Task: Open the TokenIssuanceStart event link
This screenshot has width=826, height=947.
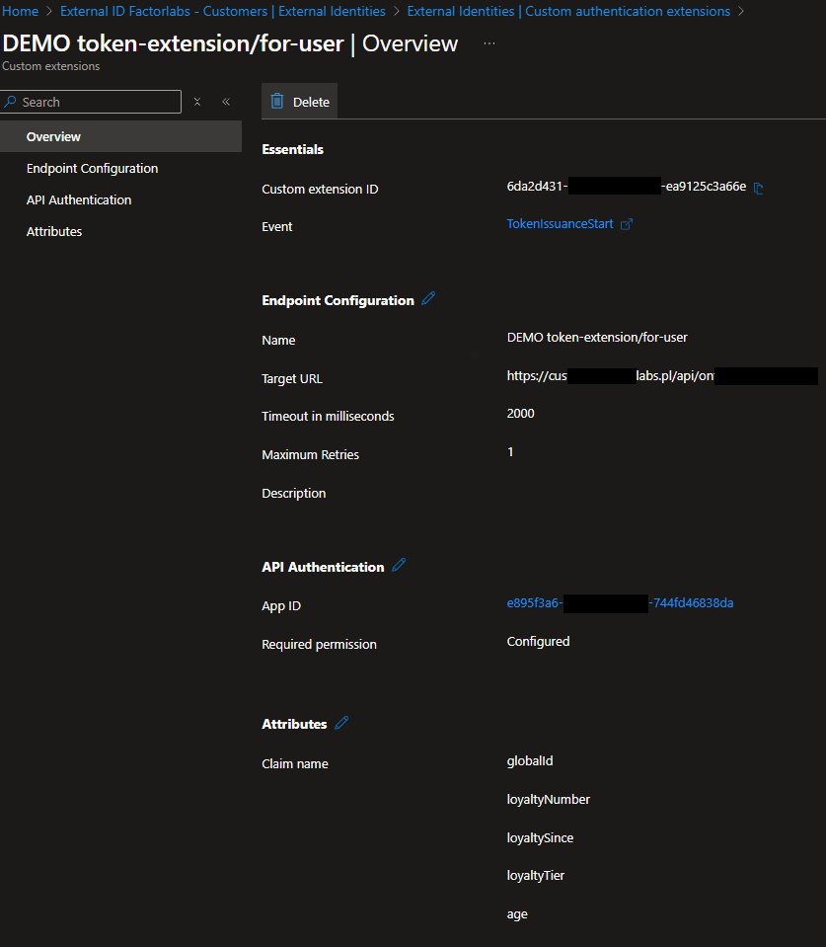Action: pyautogui.click(x=560, y=224)
